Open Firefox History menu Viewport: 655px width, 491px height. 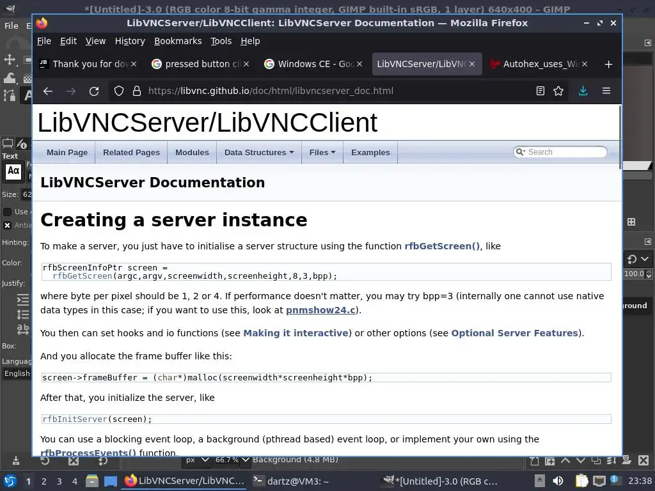pyautogui.click(x=130, y=41)
